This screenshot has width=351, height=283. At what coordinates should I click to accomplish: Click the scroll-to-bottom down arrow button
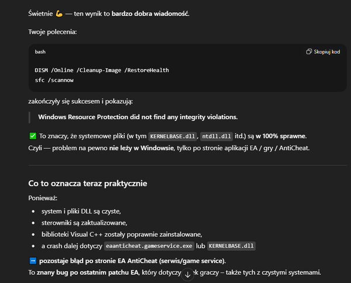(x=188, y=274)
